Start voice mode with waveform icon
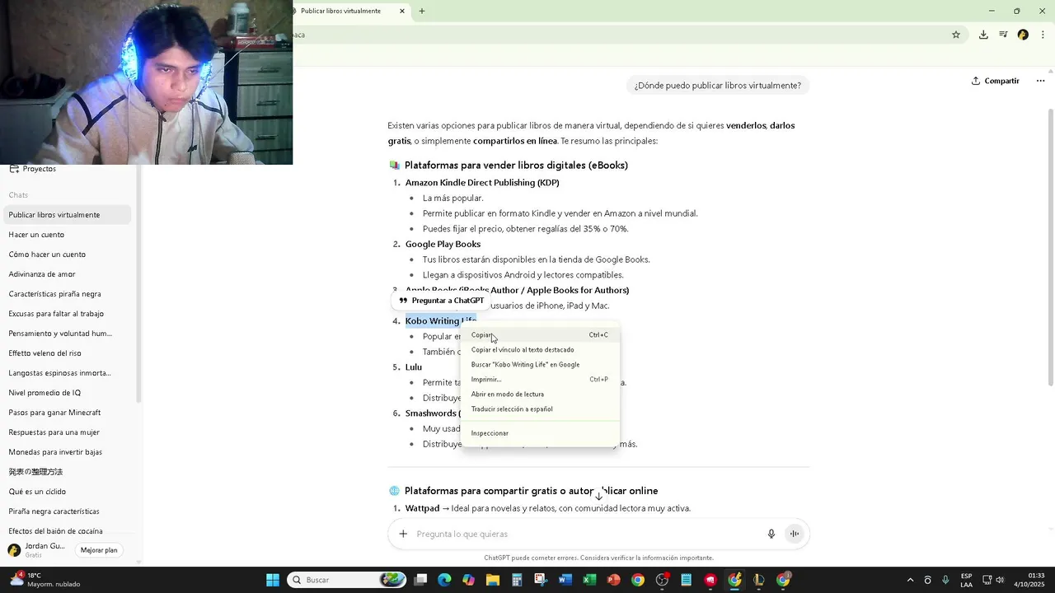1055x593 pixels. point(795,534)
